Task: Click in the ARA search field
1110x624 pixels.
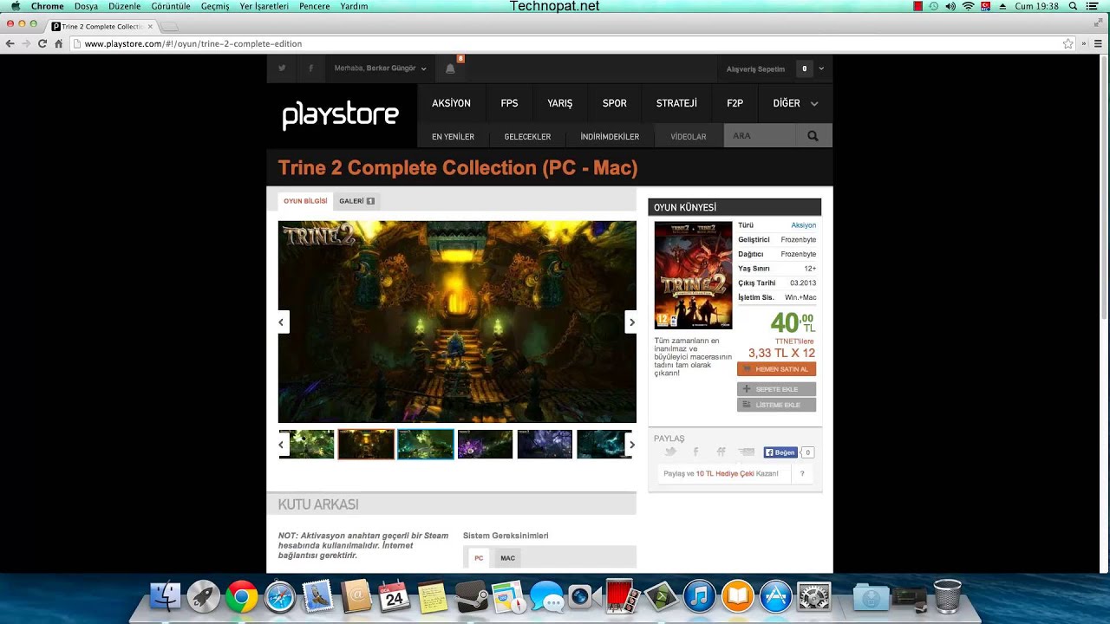Action: pyautogui.click(x=760, y=136)
